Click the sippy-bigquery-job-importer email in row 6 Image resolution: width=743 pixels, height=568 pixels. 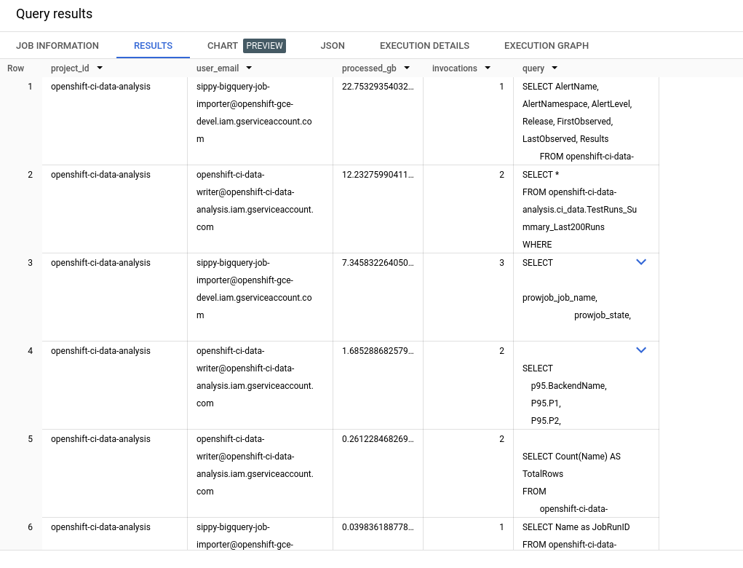pos(245,536)
